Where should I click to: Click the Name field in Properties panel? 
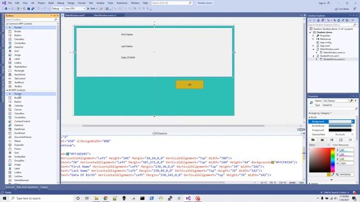(335, 101)
